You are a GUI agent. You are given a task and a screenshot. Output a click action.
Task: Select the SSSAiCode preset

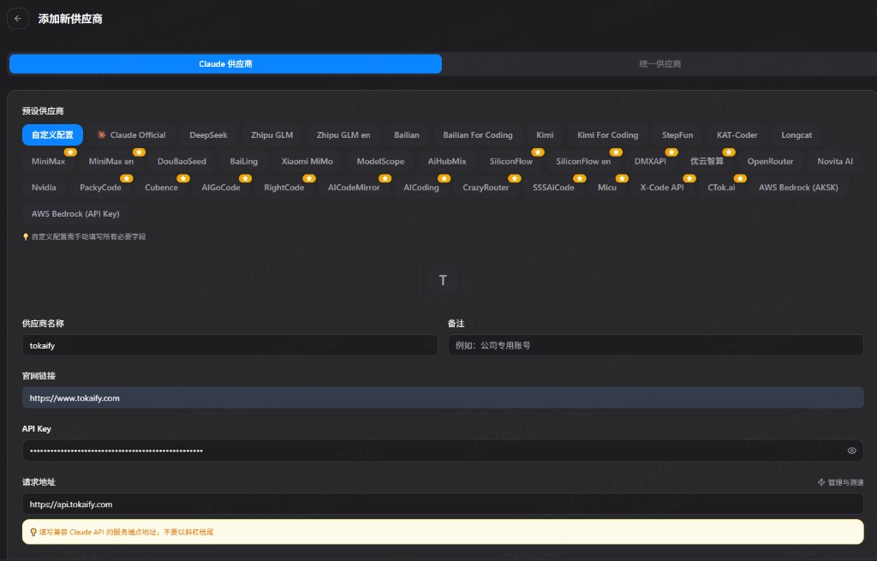tap(553, 188)
